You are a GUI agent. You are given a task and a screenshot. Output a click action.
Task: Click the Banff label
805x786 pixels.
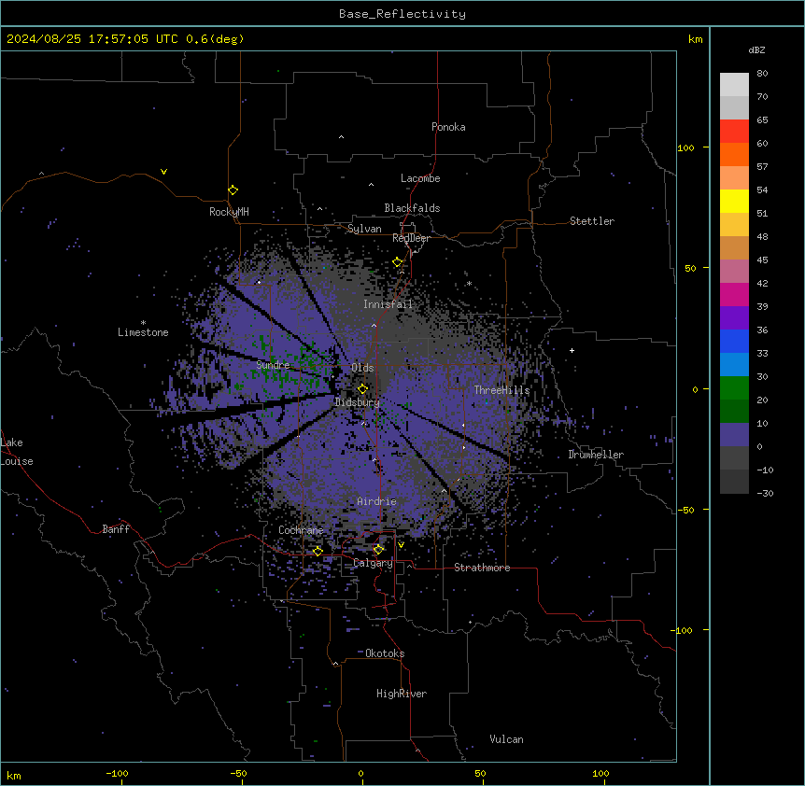point(116,529)
